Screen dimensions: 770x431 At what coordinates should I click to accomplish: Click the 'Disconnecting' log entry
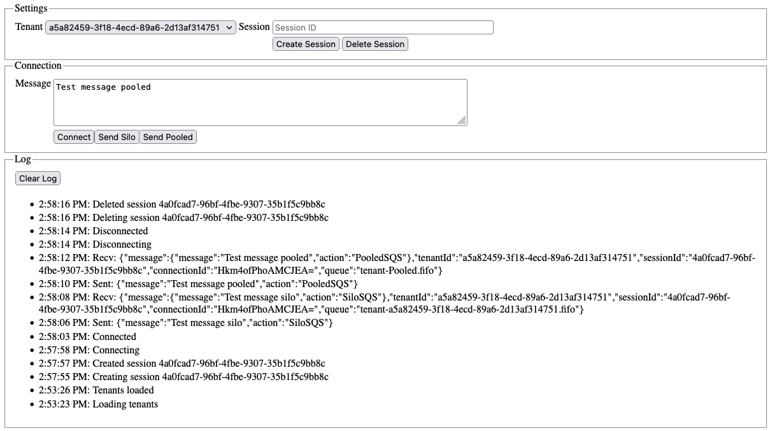pos(95,244)
